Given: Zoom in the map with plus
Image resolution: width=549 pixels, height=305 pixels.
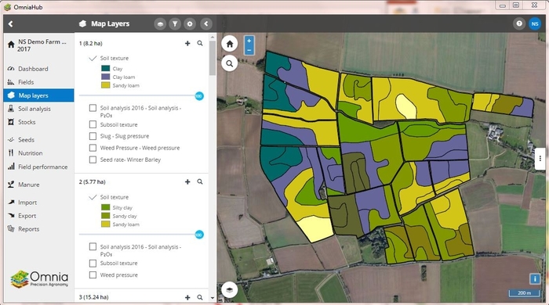Looking at the screenshot, I should 249,41.
